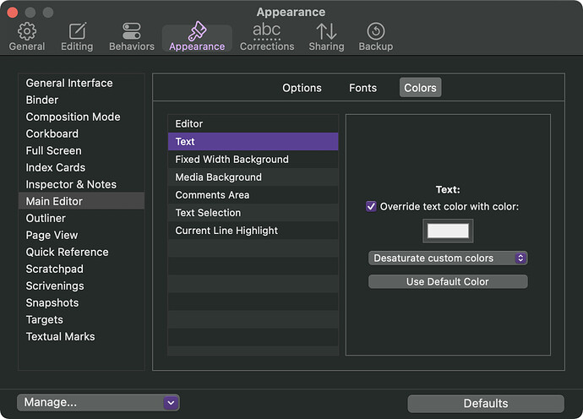Select Composition Mode in sidebar
583x419 pixels.
click(x=81, y=117)
